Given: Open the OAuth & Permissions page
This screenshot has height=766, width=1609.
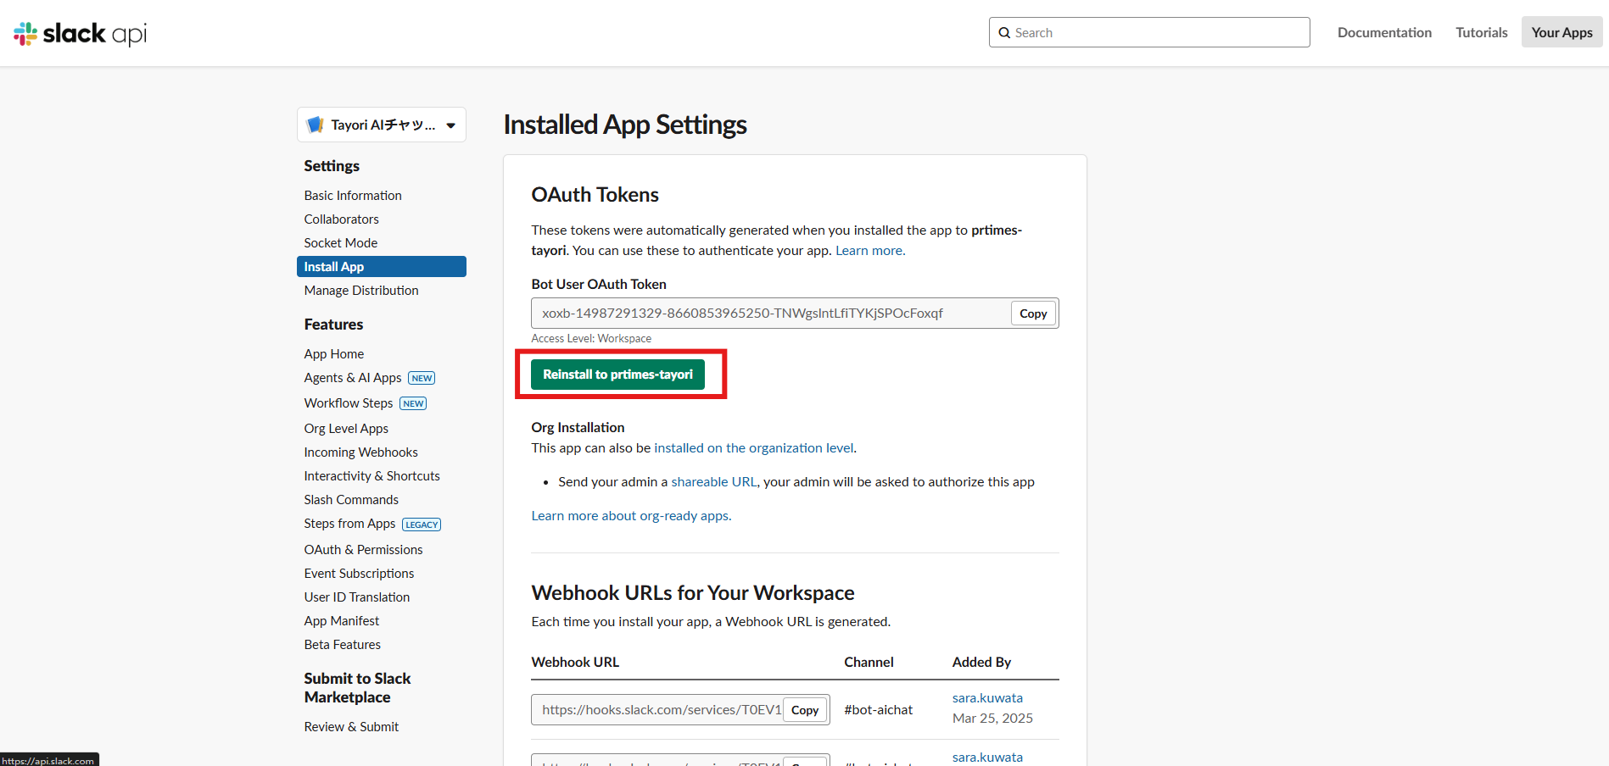Looking at the screenshot, I should tap(363, 550).
